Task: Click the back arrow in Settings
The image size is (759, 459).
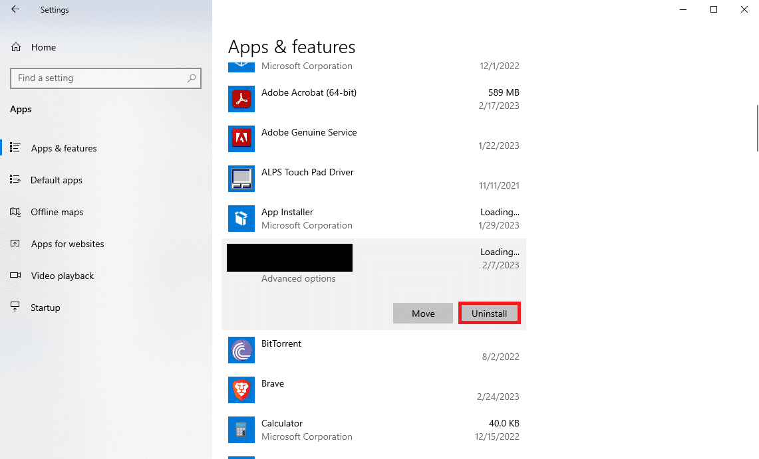Action: [15, 10]
